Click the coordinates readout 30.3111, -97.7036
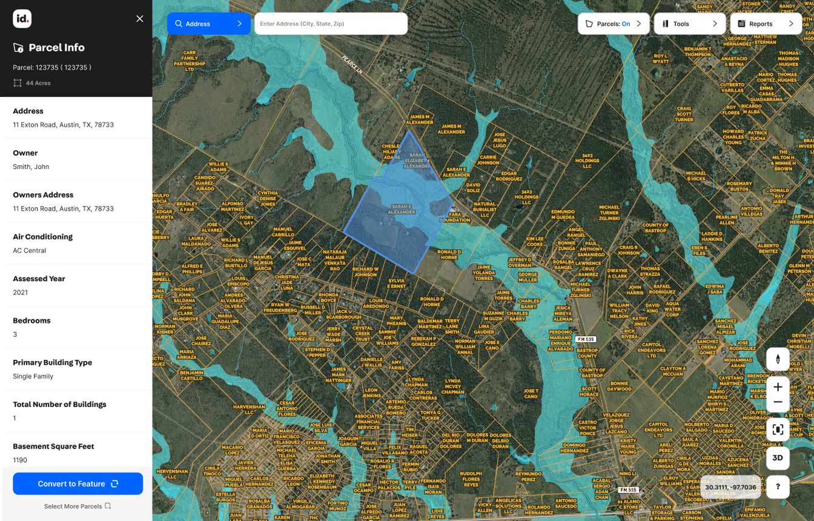The height and width of the screenshot is (521, 814). click(x=730, y=487)
